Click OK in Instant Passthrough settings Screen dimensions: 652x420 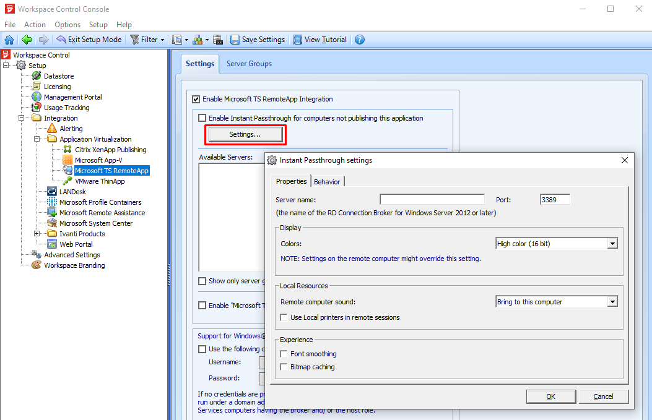[550, 396]
